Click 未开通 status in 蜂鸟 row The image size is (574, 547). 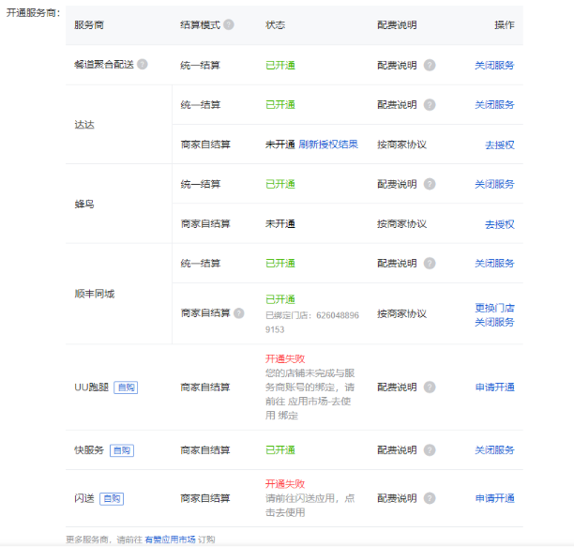coord(280,223)
